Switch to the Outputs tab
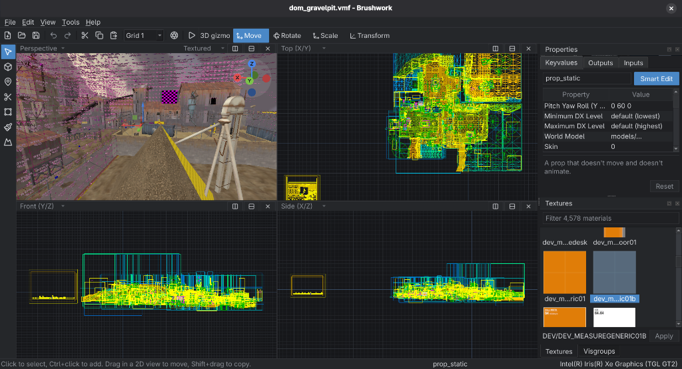This screenshot has height=369, width=682. [x=600, y=63]
